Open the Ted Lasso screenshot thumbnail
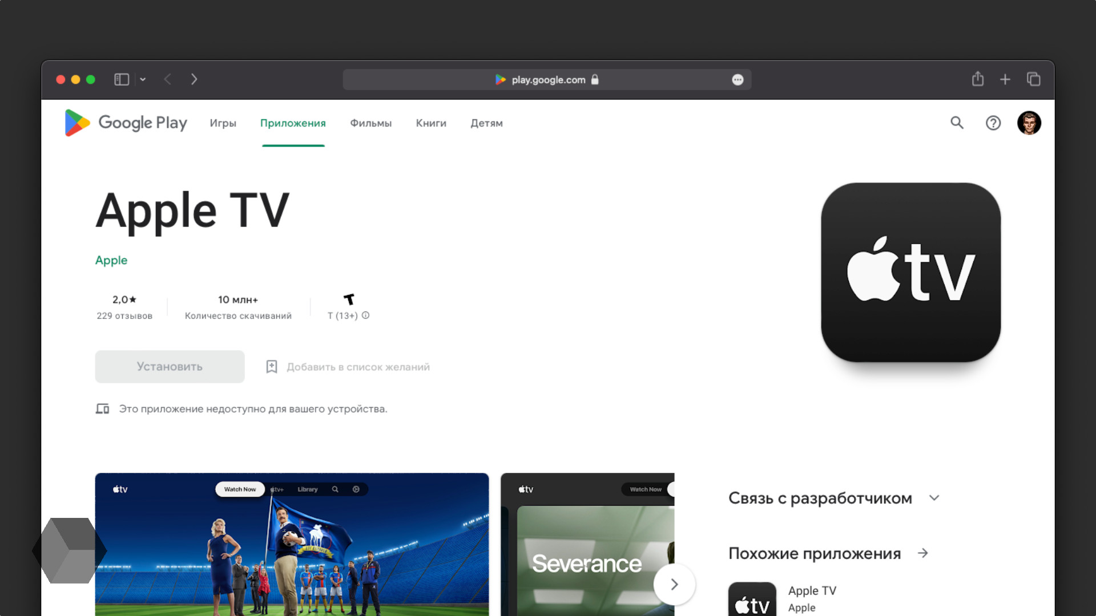Viewport: 1096px width, 616px height. pos(292,544)
